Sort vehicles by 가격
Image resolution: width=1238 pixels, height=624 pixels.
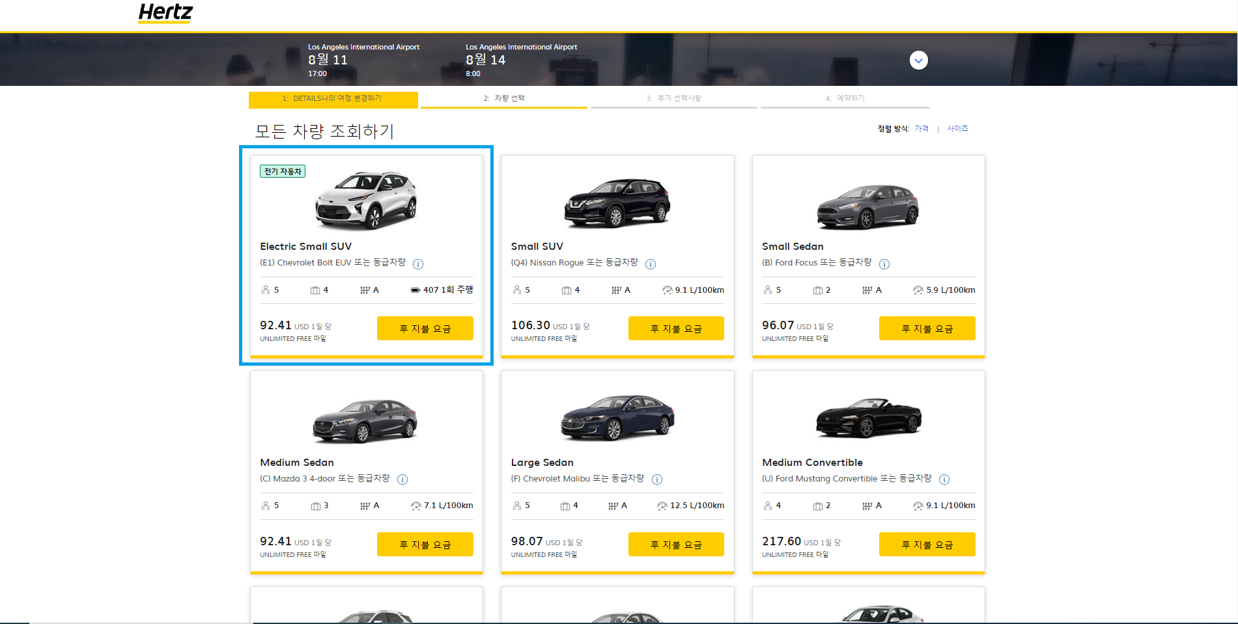[x=921, y=128]
